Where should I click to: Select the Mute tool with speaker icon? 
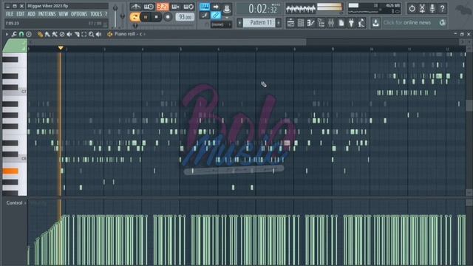[x=69, y=35]
